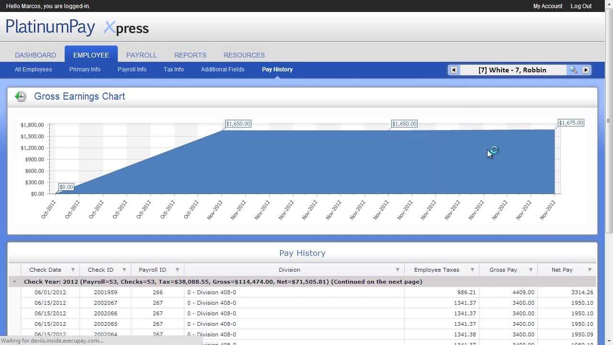Open Gross Pay column filter icon
The image size is (613, 345).
(x=531, y=270)
